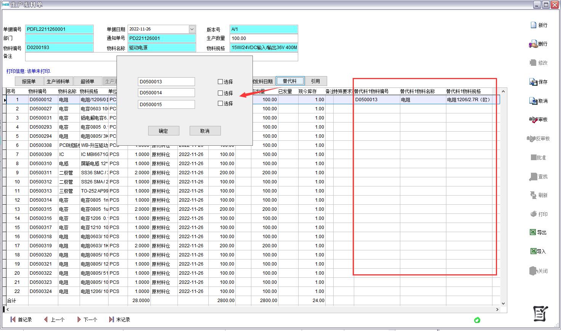Click 取消 button in the popup dialog
This screenshot has width=561, height=331.
205,131
